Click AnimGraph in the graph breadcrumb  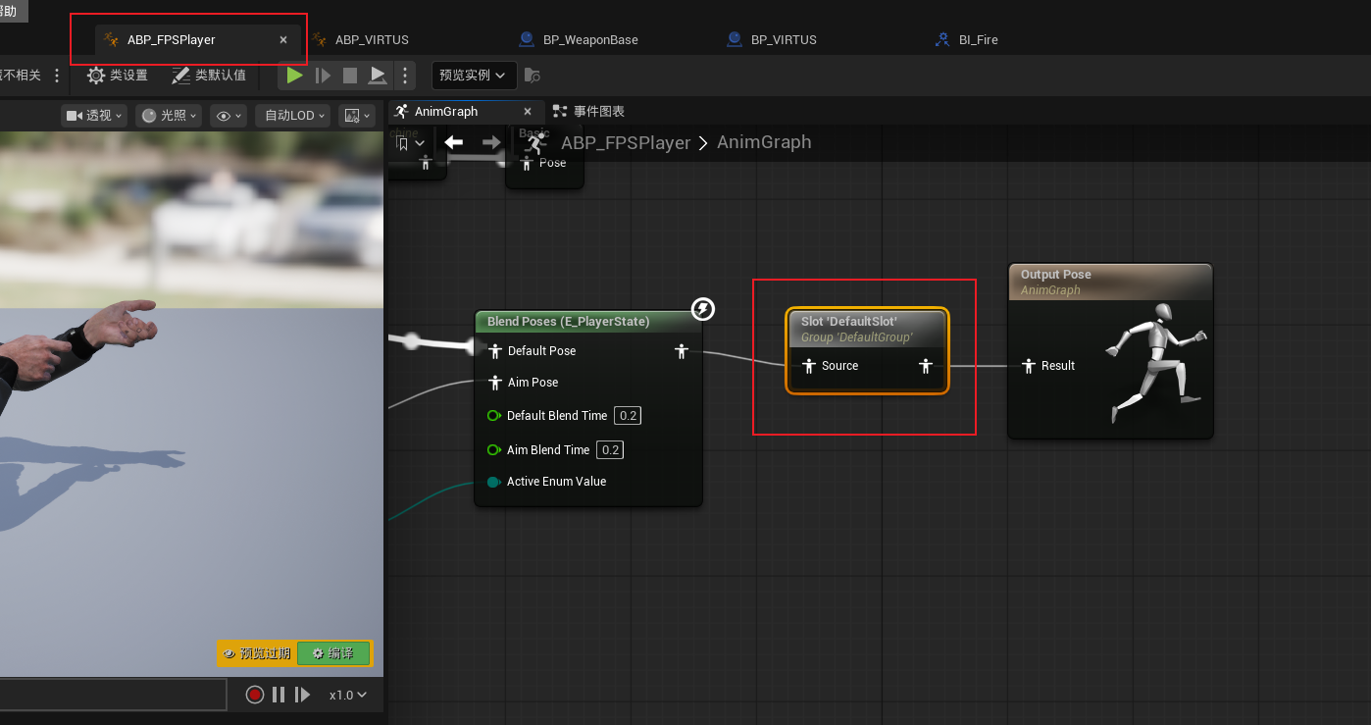[764, 142]
